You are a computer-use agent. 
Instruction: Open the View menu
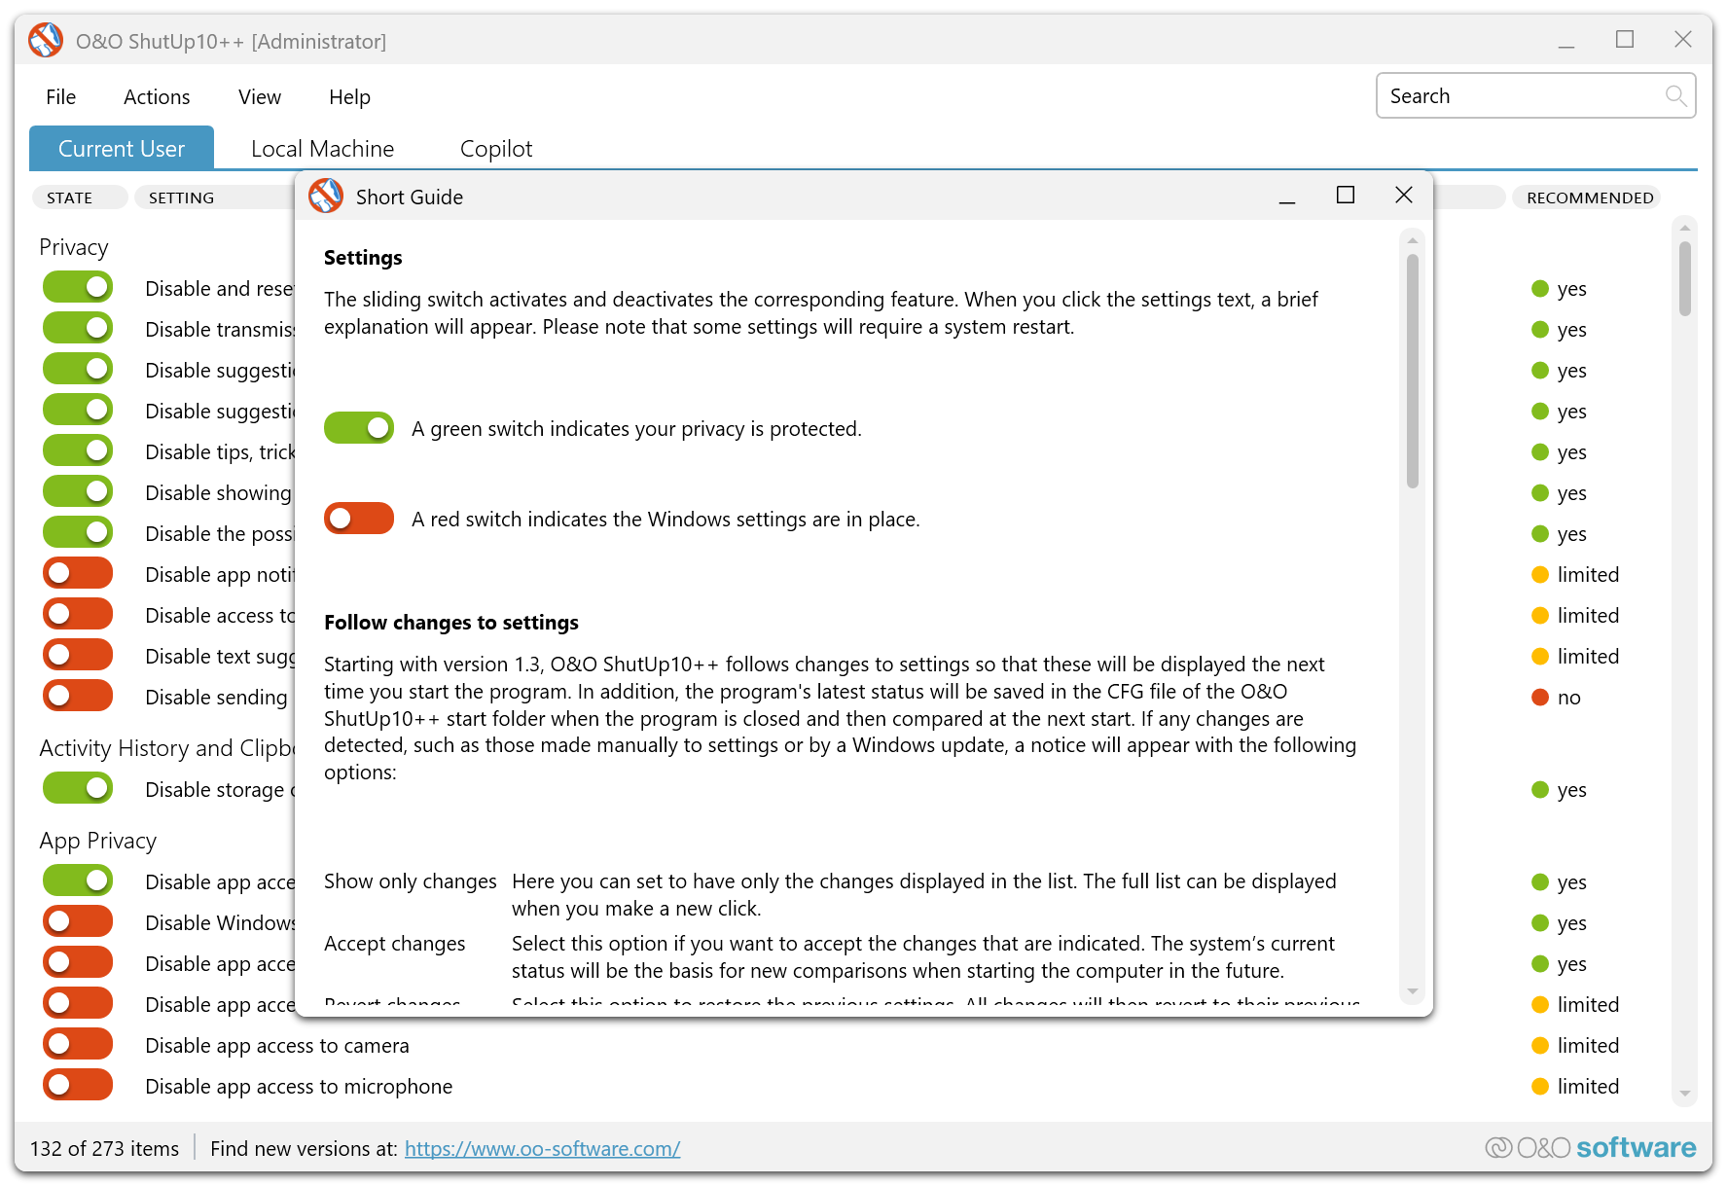(x=260, y=97)
